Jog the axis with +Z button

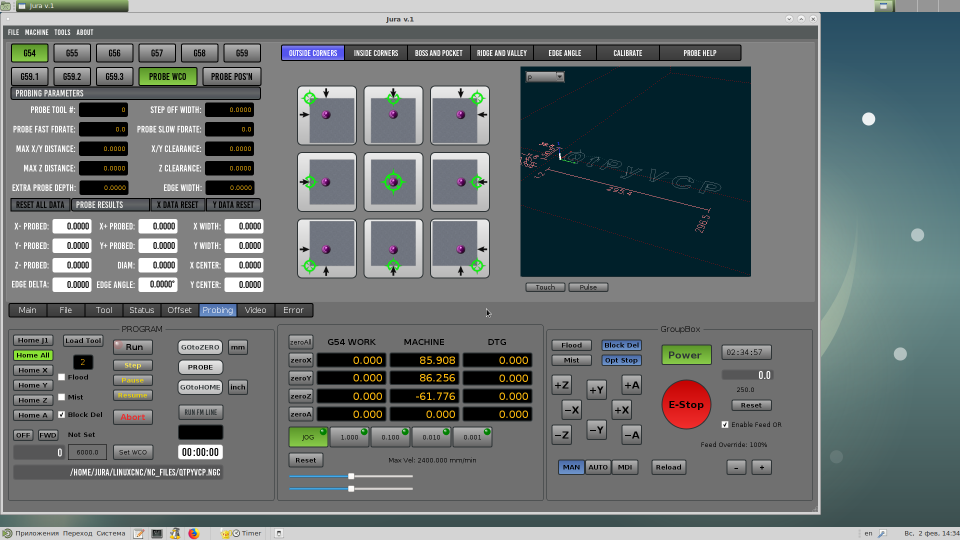coord(561,385)
